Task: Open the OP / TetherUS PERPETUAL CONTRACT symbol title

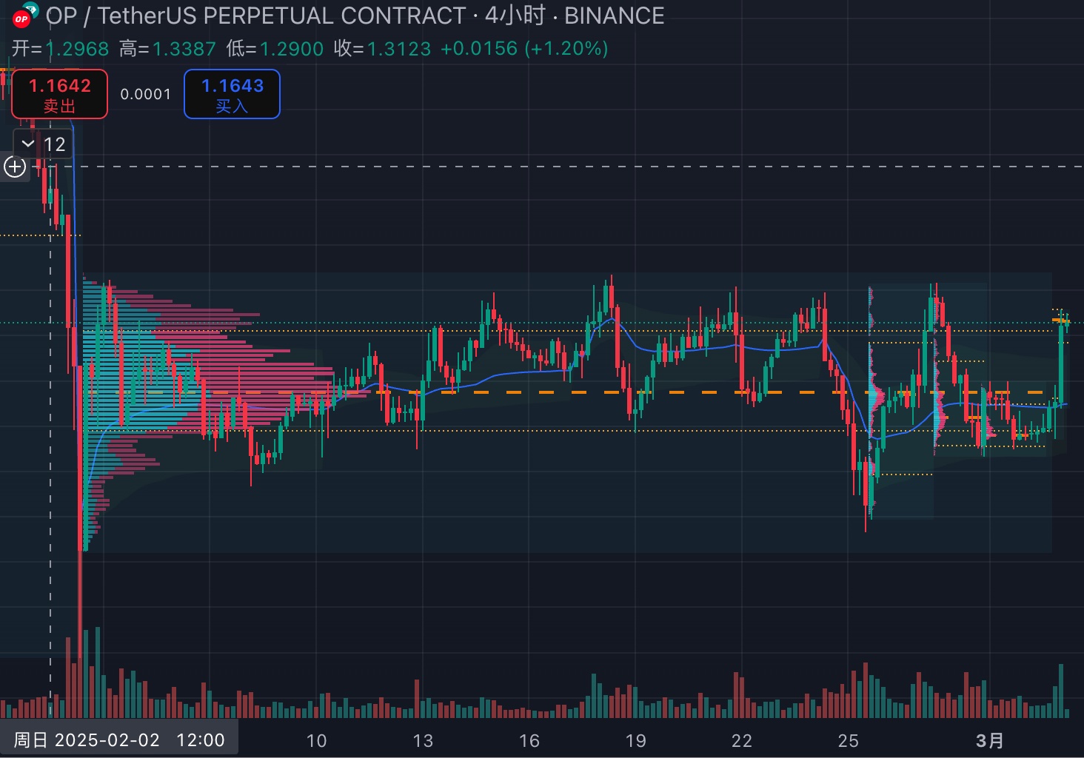Action: click(255, 16)
